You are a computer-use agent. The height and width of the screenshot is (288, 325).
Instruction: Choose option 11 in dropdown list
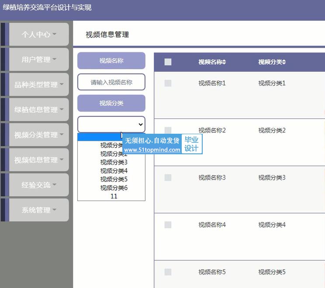pos(114,196)
